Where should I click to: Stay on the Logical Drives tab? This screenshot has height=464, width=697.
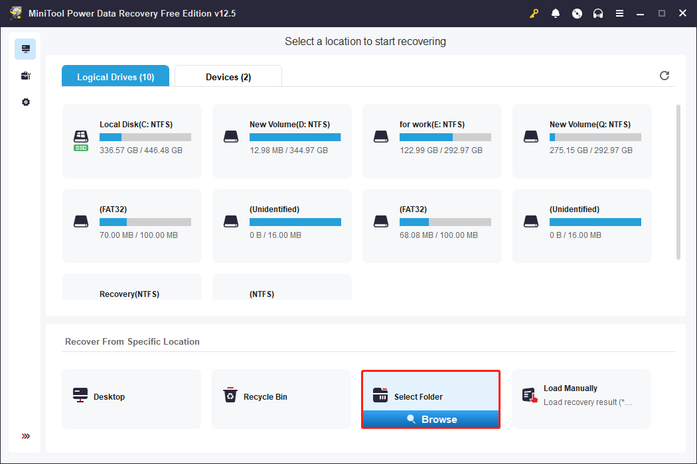(115, 76)
